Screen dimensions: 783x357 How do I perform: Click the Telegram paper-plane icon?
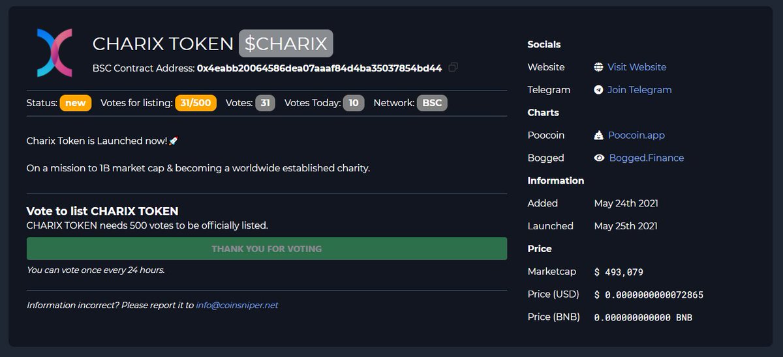point(598,90)
